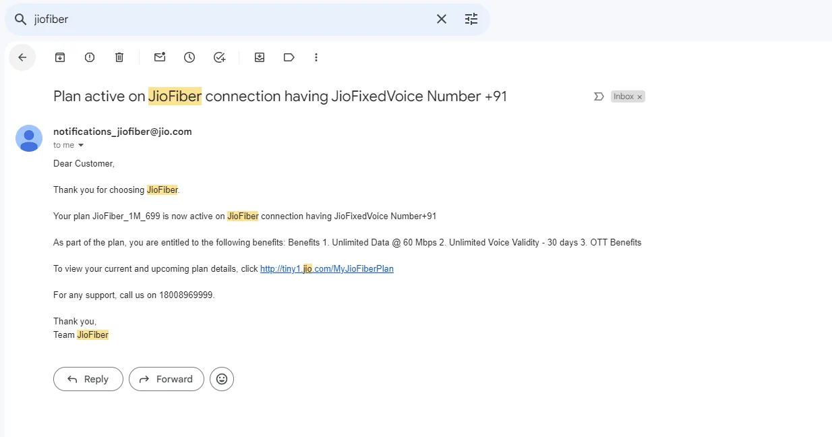The height and width of the screenshot is (437, 832).
Task: Reply to this email
Action: click(88, 379)
